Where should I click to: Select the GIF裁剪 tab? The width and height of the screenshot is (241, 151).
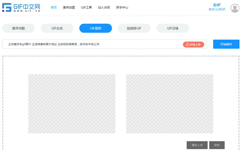95,28
